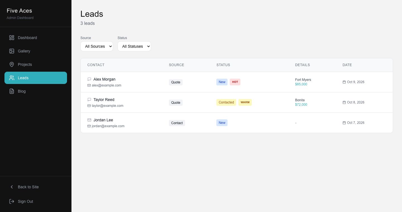
Task: Click the taylor@example.com email address
Action: 107,106
